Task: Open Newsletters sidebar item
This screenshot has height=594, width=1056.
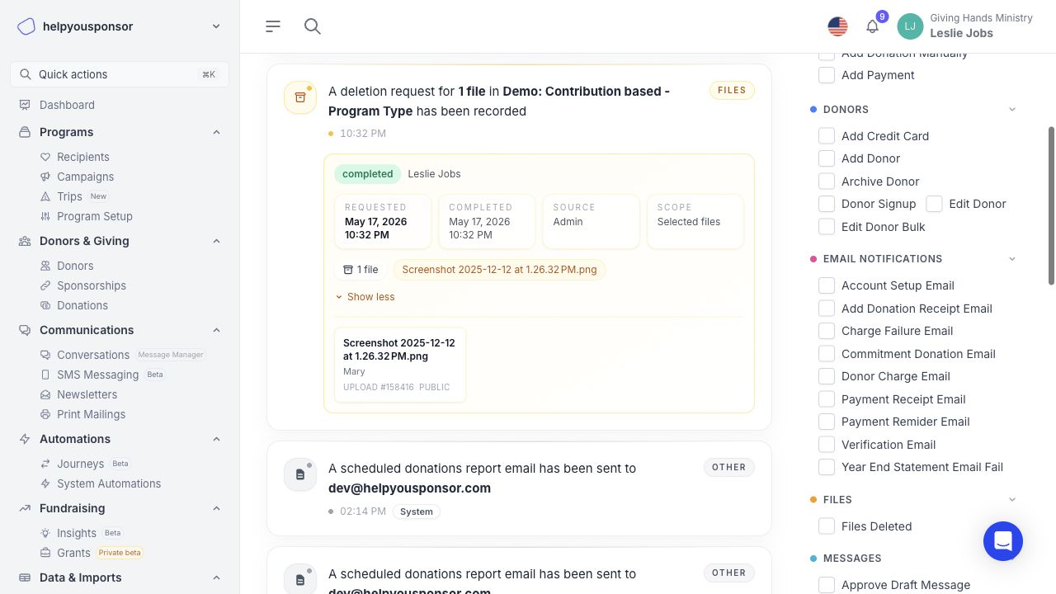Action: coord(87,394)
